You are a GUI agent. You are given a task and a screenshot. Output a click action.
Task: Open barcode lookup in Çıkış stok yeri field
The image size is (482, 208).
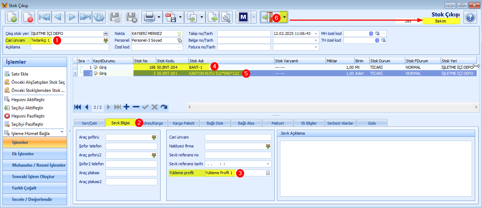[106, 33]
